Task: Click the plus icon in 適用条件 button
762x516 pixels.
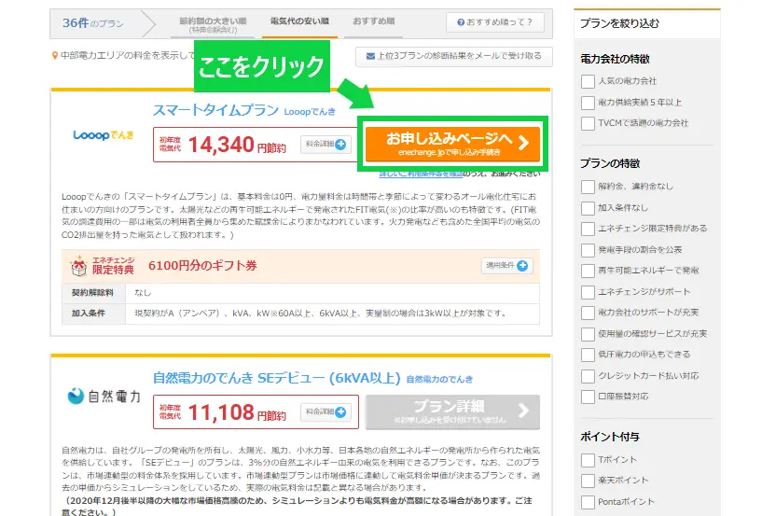Action: 522,266
